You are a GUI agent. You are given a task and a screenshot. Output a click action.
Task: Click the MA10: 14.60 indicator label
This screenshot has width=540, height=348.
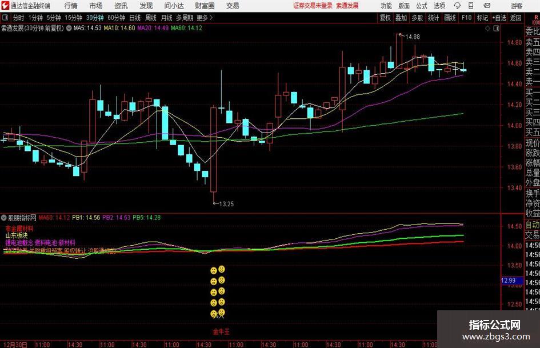pyautogui.click(x=119, y=28)
